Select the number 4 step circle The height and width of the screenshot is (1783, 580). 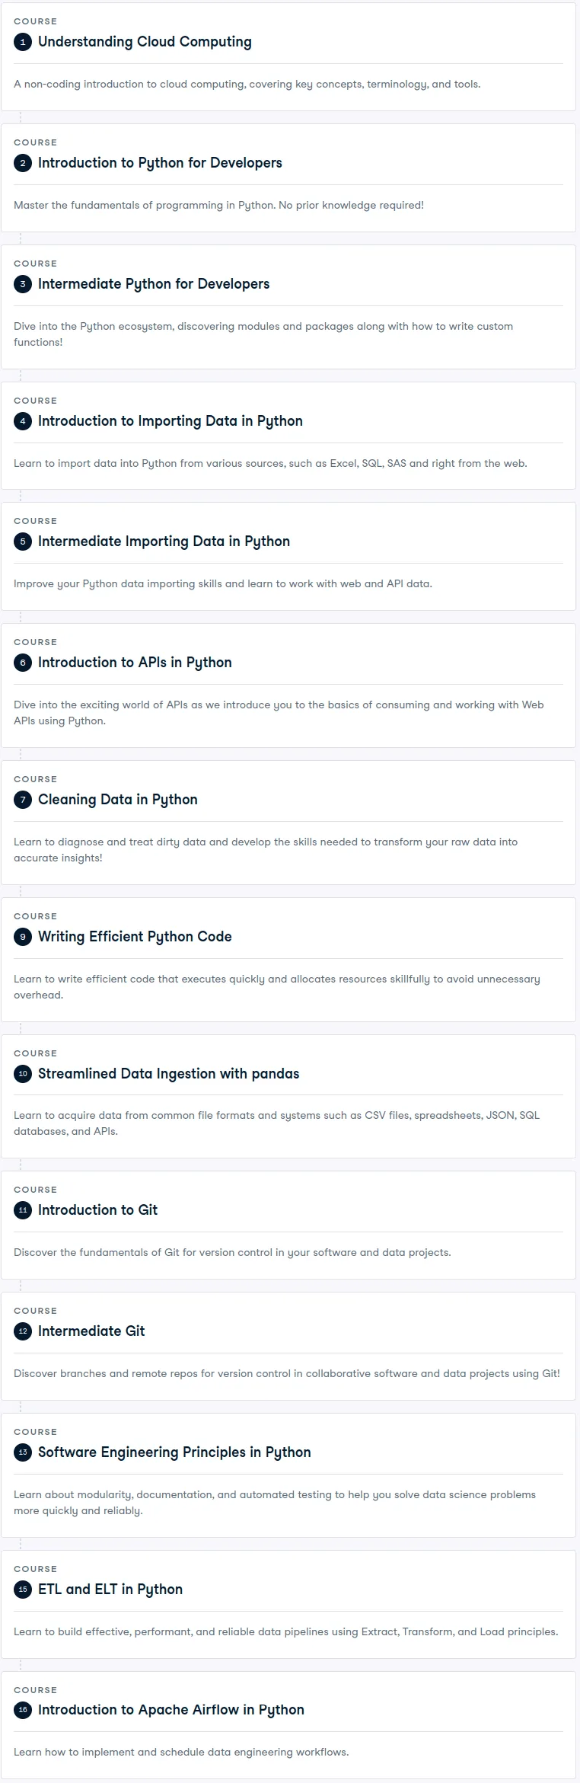[23, 421]
